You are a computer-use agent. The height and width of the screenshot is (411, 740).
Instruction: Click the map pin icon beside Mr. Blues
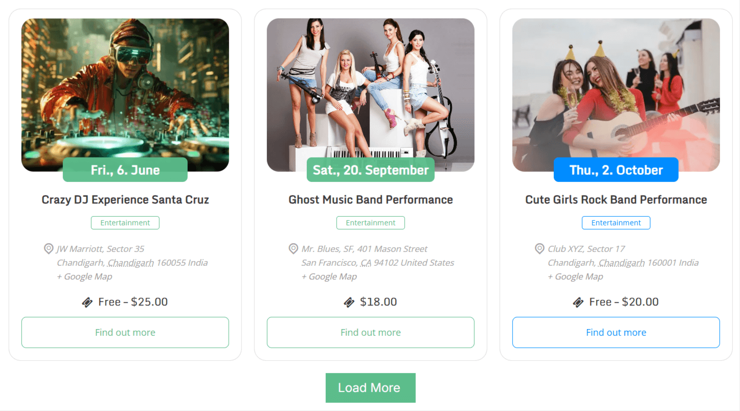[x=294, y=249]
